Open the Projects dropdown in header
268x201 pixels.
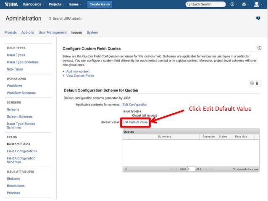(x=56, y=4)
